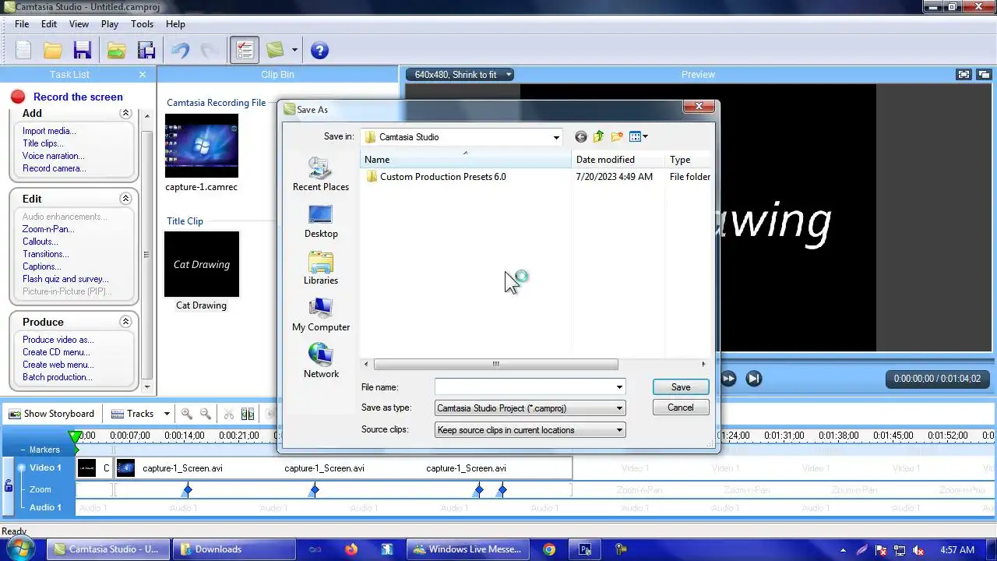997x561 pixels.
Task: Open Downloads from the Windows taskbar
Action: pyautogui.click(x=234, y=549)
